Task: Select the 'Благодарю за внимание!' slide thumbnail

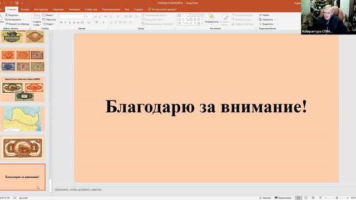Action: pyautogui.click(x=23, y=177)
